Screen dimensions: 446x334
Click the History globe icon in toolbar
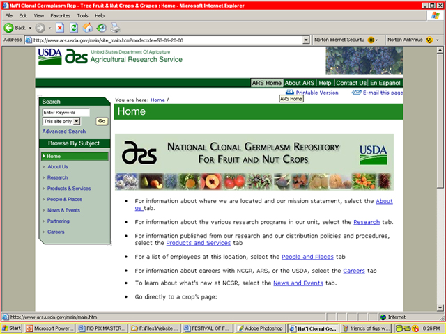[x=101, y=28]
